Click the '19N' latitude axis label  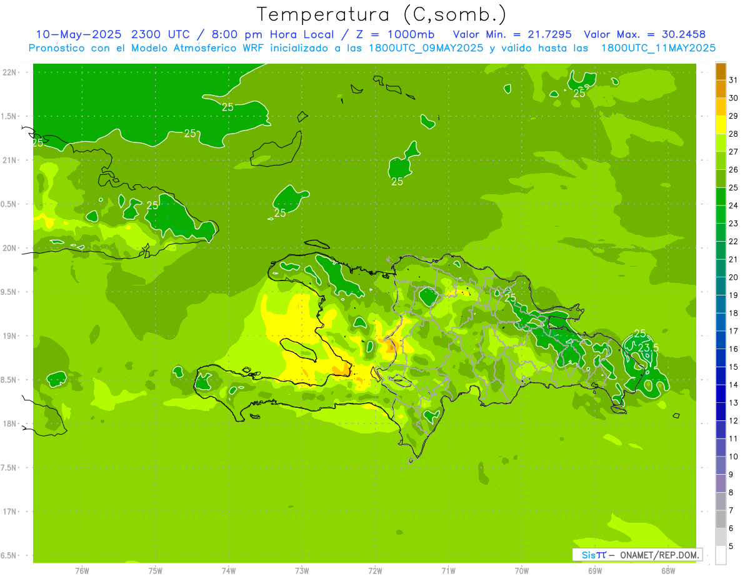click(x=10, y=335)
